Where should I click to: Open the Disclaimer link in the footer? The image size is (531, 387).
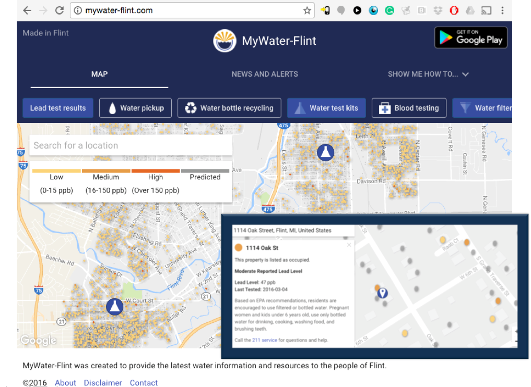pos(103,383)
